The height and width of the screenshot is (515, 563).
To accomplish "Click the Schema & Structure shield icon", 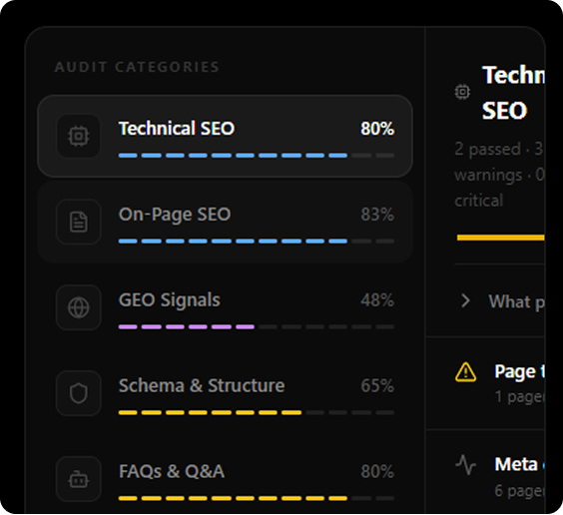I will [79, 393].
